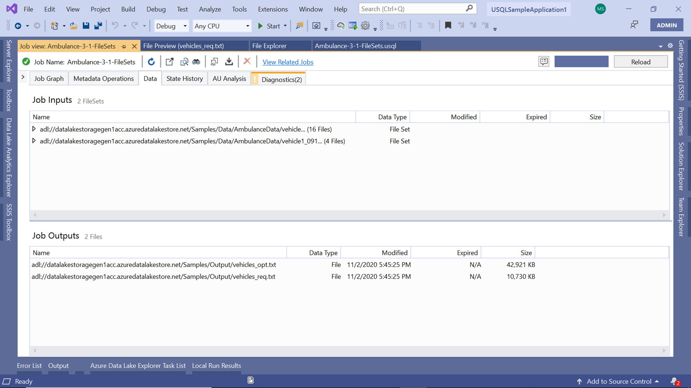Screen dimensions: 691x388
Task: Open the Any CPU platform dropdown
Action: pos(221,26)
